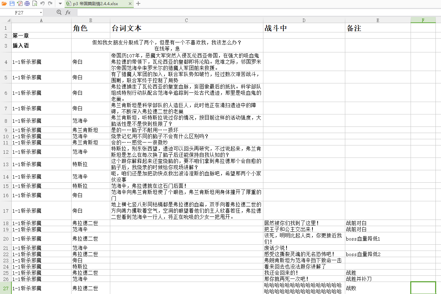The image size is (441, 294).
Task: Click the merged cell starting 假如我女朋友分裂成了两个
Action: point(167,45)
